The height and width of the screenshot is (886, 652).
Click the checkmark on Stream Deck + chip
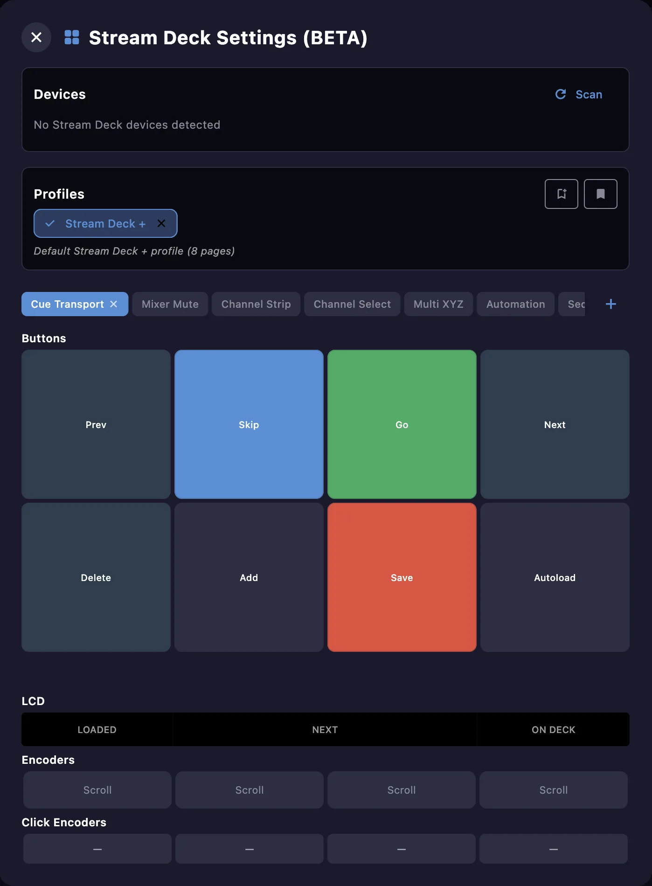(50, 223)
